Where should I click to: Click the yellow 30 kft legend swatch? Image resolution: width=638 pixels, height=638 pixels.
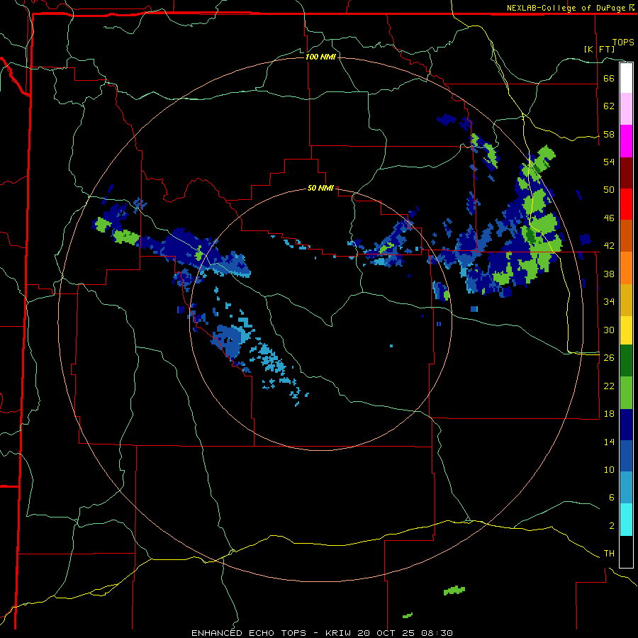[626, 330]
